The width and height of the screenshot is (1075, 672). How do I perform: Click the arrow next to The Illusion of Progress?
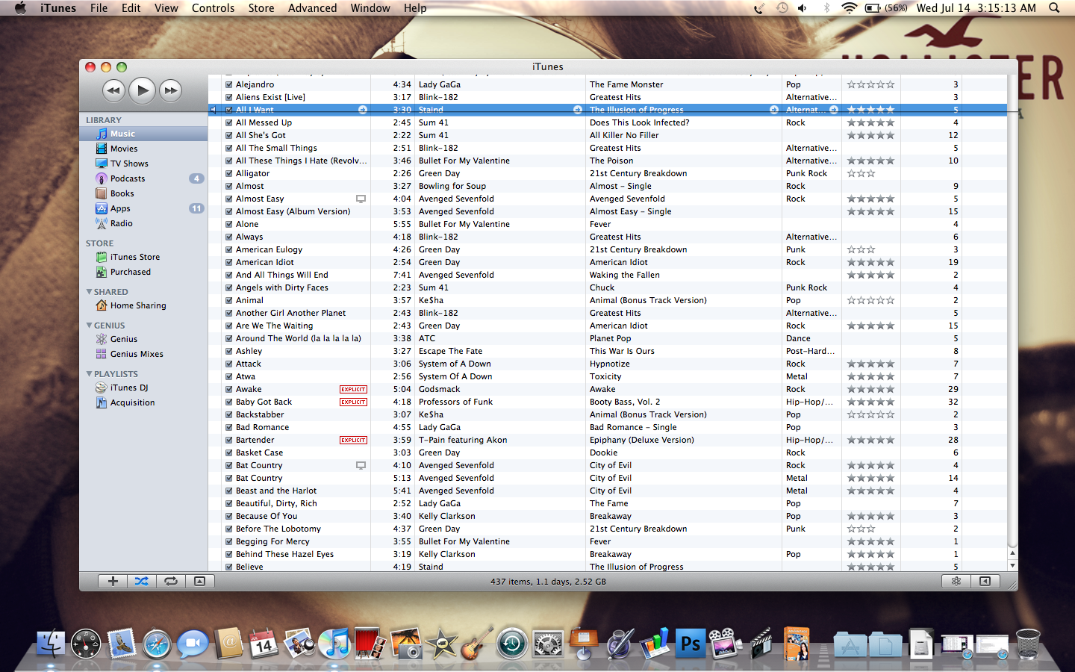click(774, 110)
